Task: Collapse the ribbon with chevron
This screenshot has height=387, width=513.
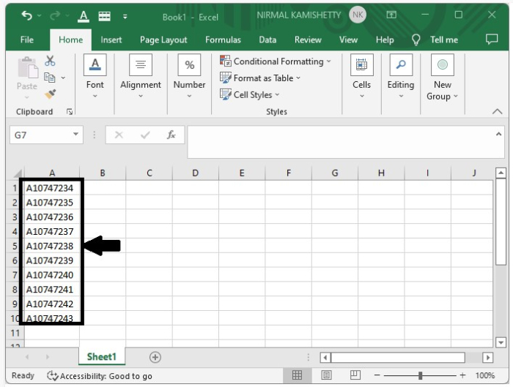Action: point(498,112)
